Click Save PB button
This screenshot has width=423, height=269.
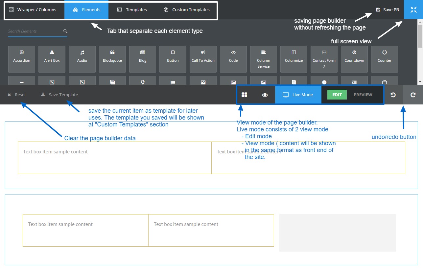(x=388, y=10)
